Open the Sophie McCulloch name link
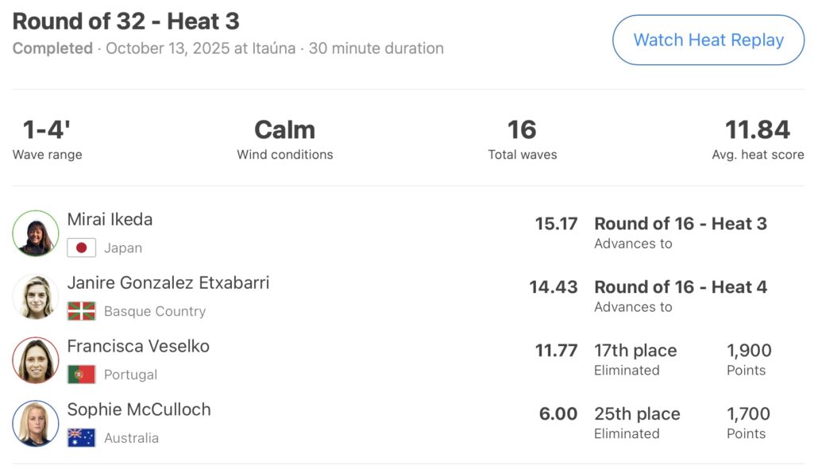Viewport: 818px width, 469px height. coord(139,410)
